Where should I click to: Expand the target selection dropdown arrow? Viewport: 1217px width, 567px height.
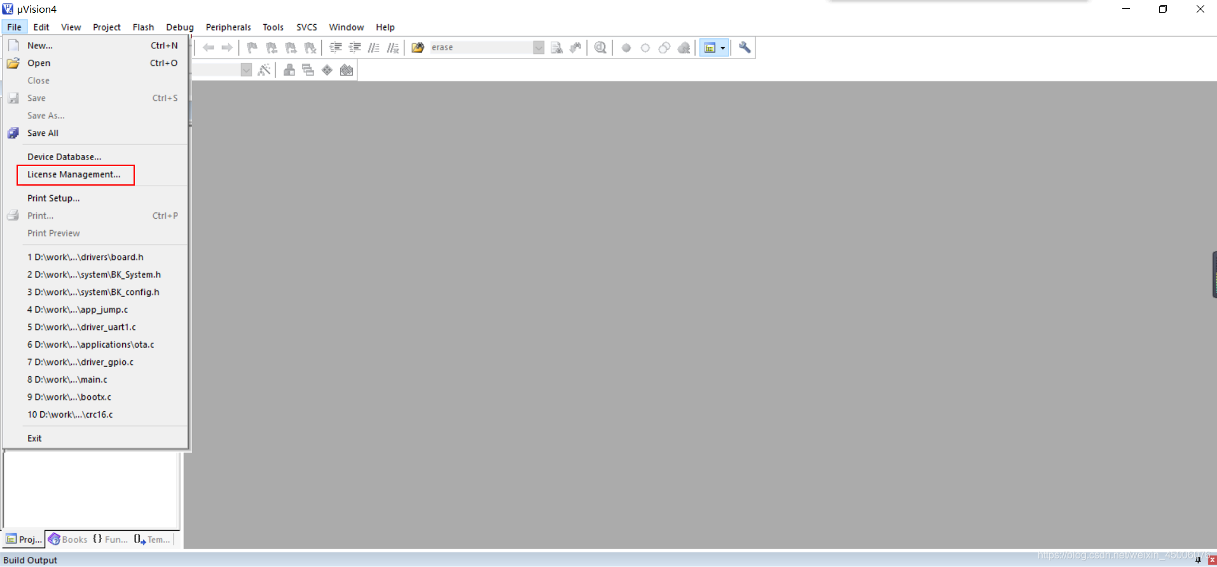click(246, 70)
